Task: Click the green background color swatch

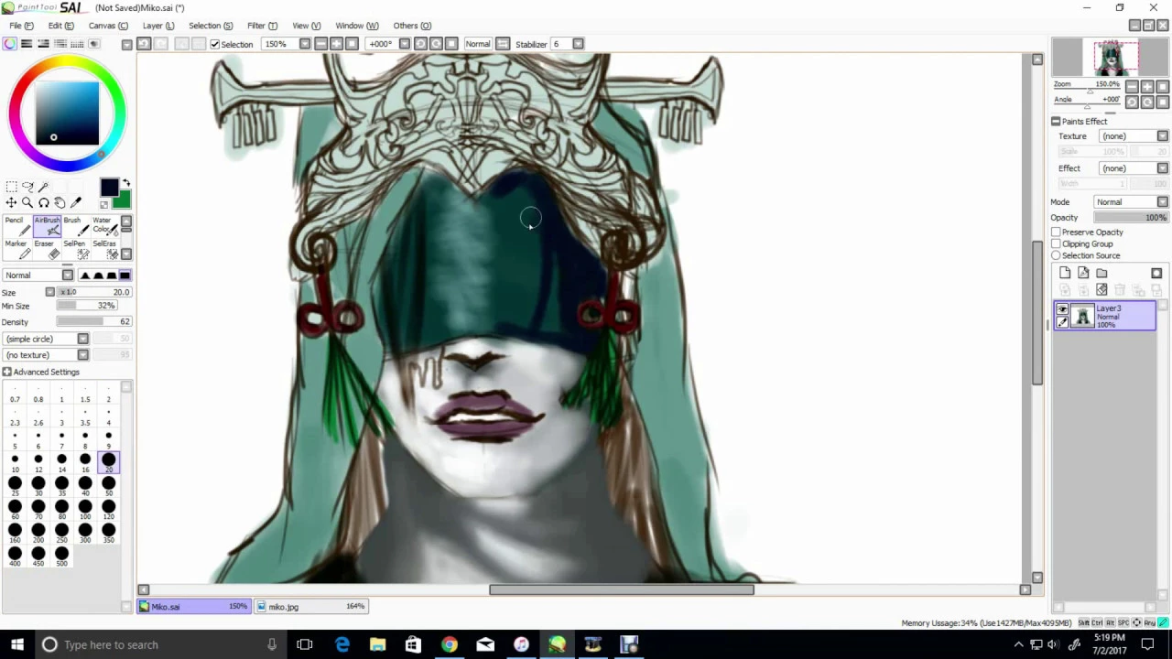Action: point(123,200)
